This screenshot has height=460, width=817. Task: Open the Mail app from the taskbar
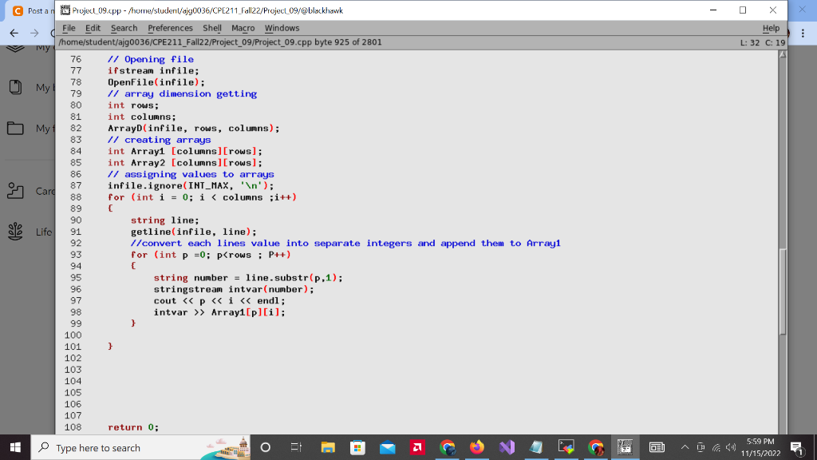coord(388,447)
